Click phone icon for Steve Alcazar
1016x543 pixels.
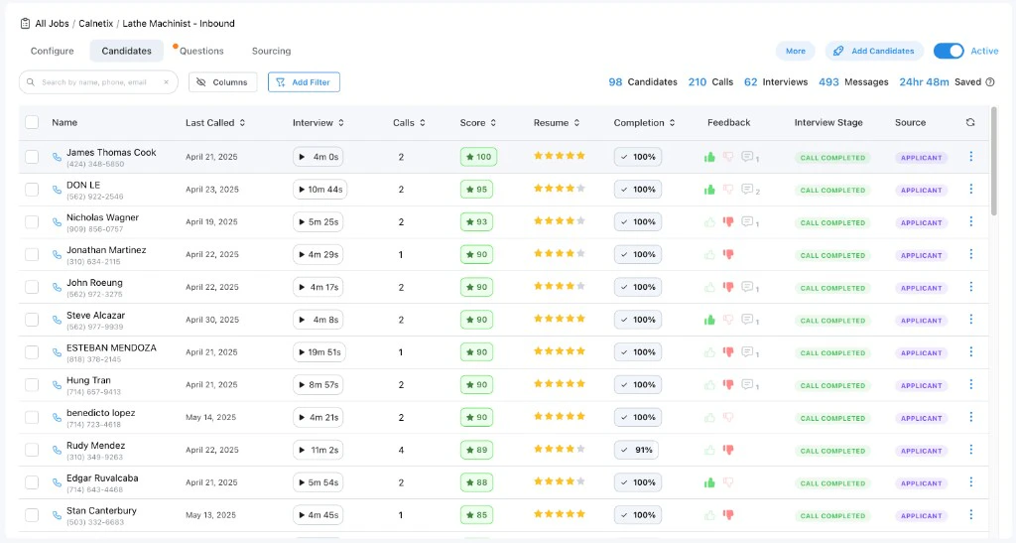click(x=57, y=320)
